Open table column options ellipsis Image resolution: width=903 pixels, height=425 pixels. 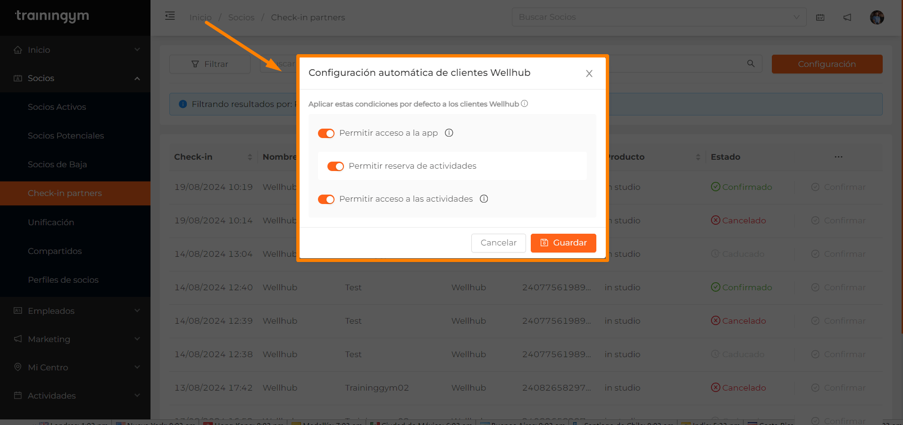click(838, 157)
